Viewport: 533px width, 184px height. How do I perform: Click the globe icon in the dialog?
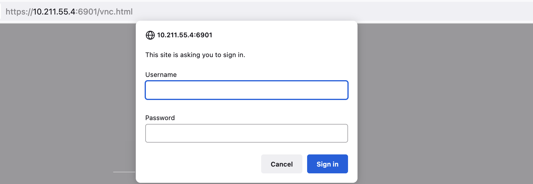tap(150, 35)
